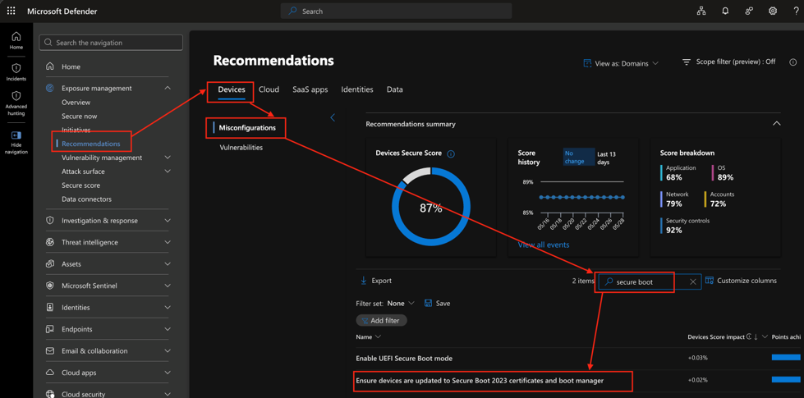Open Customize columns

coord(741,281)
